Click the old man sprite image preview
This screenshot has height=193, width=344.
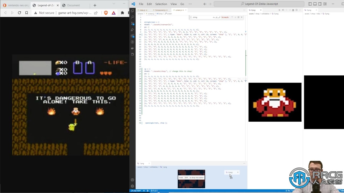coord(275,102)
